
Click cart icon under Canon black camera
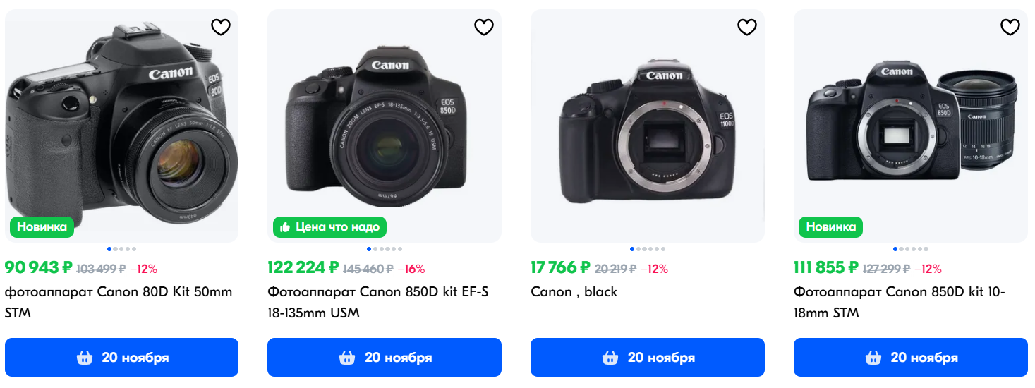[610, 358]
